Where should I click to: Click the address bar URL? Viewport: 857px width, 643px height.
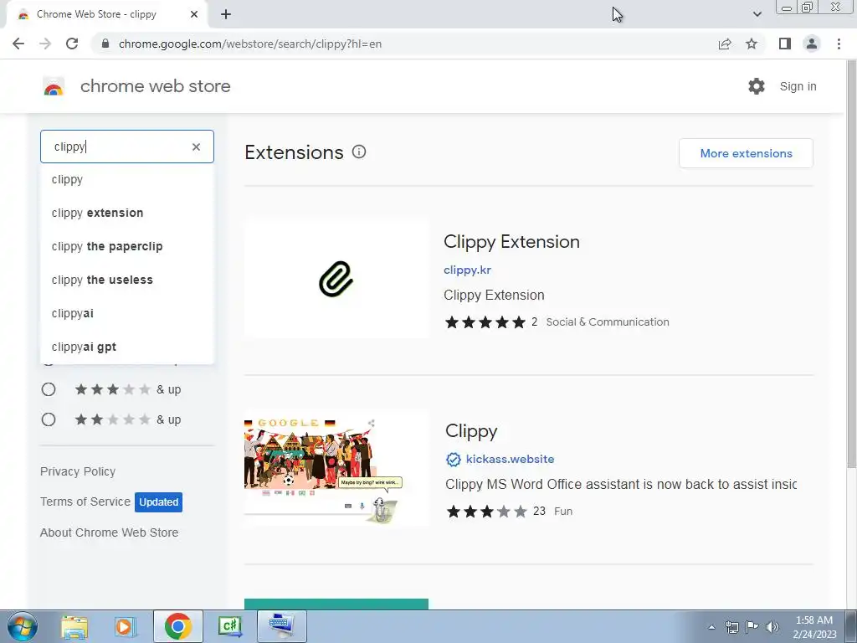click(249, 44)
